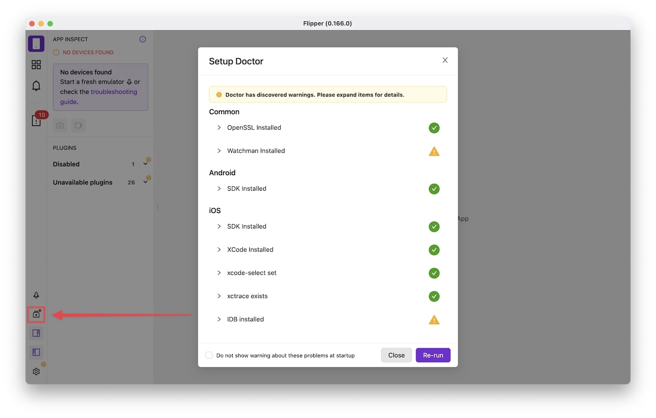Click the XCode Installed green check icon

[434, 250]
